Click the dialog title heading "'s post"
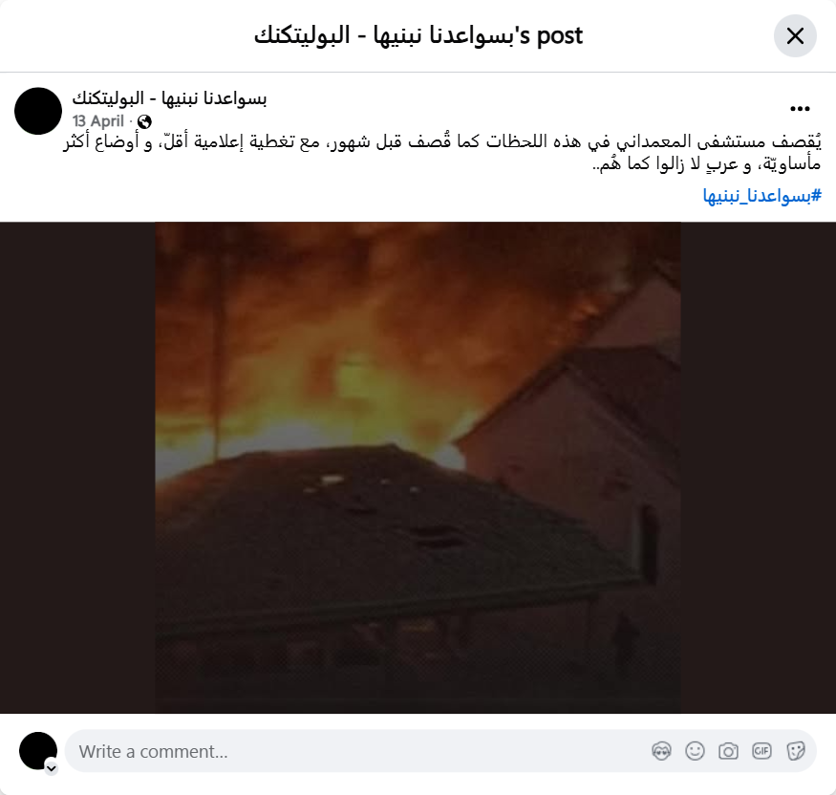 418,35
